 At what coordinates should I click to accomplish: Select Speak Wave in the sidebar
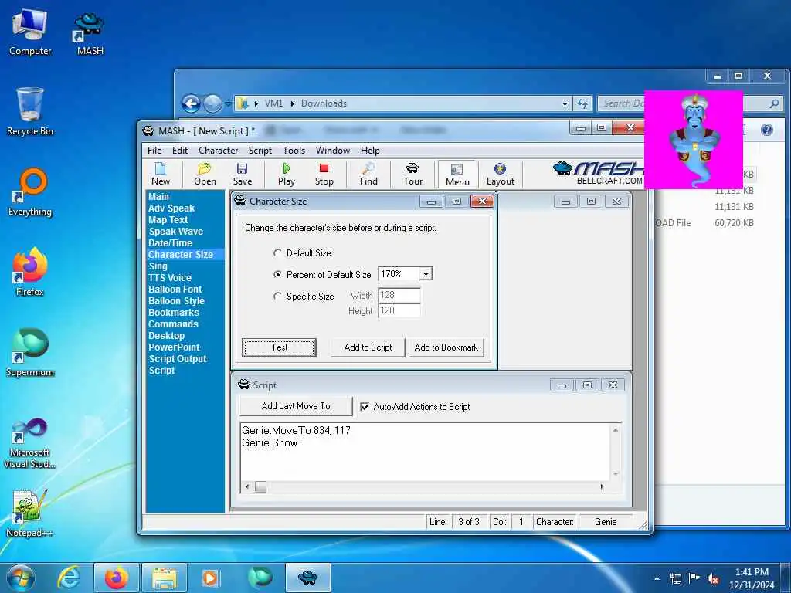click(x=175, y=232)
